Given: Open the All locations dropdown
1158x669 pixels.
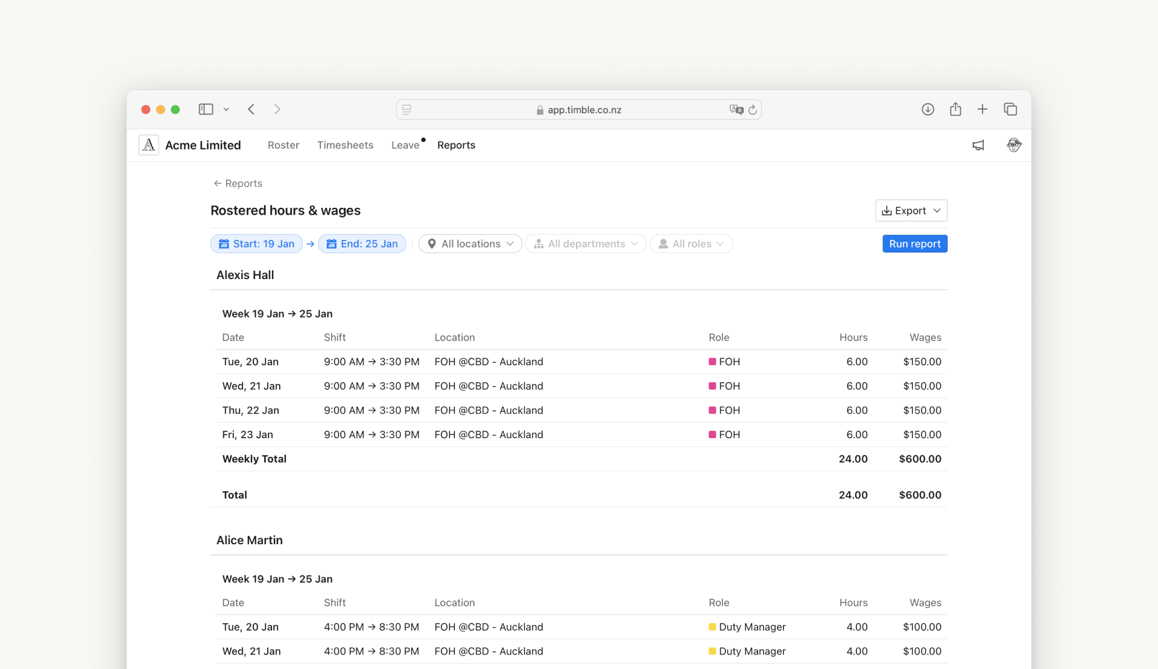Looking at the screenshot, I should [470, 243].
